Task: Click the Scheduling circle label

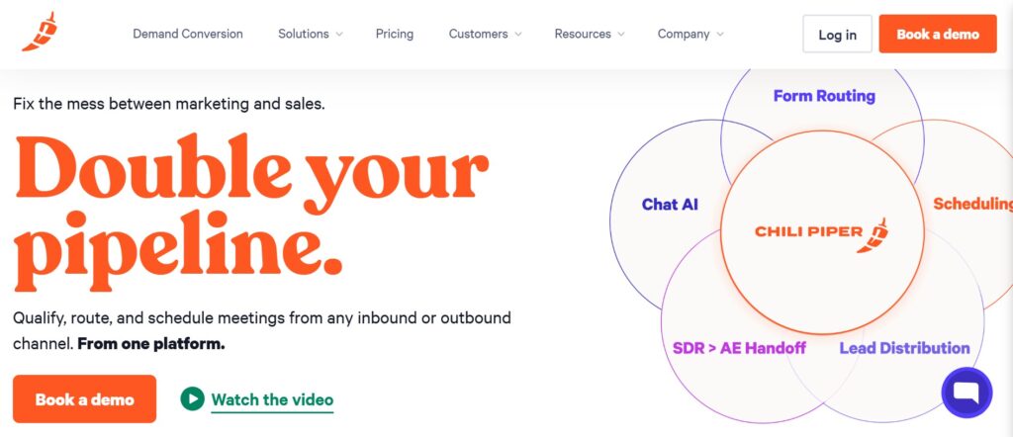Action: [971, 204]
